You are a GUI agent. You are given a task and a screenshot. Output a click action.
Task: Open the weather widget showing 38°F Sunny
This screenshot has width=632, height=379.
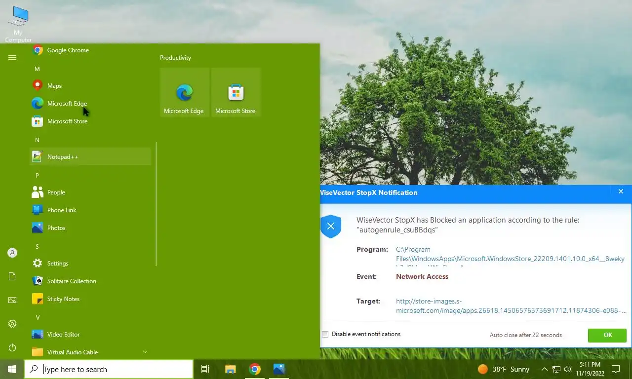click(x=504, y=369)
